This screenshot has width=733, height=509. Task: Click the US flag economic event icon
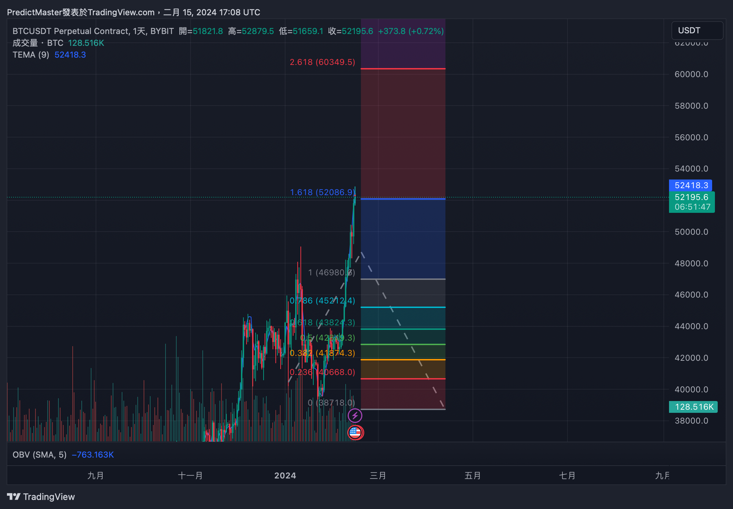click(355, 433)
